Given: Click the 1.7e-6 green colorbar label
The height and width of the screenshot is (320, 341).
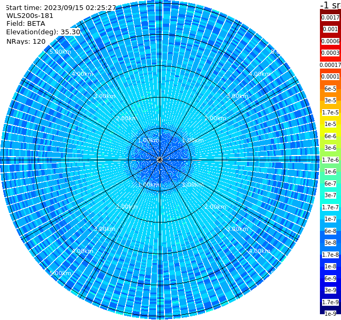Looking at the screenshot, I should tap(330, 160).
